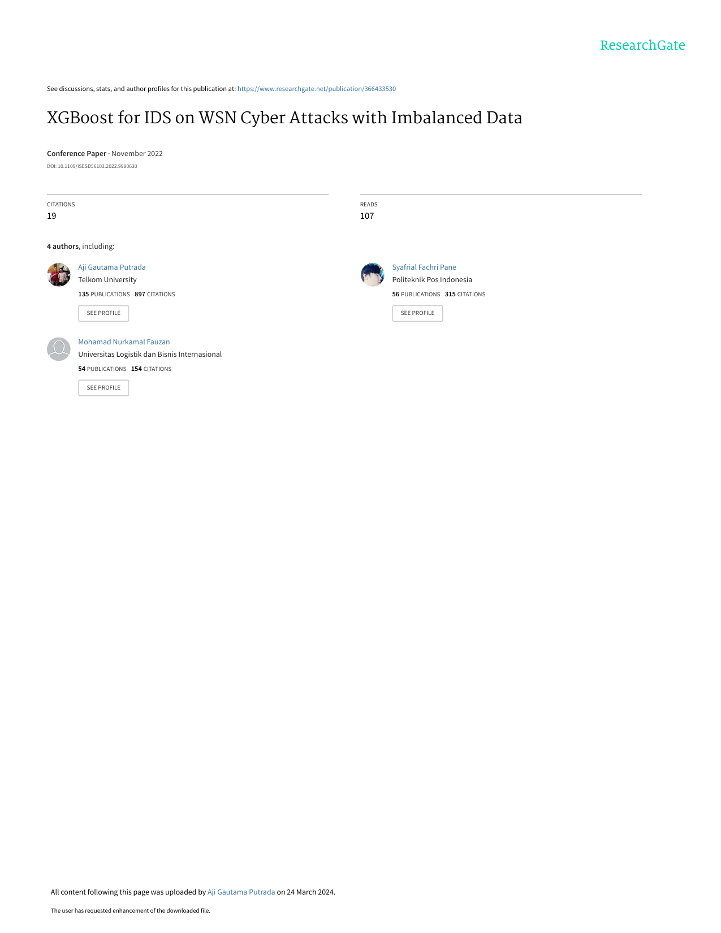Click Mohamad Nurkamal Fauzan's placeholder avatar
721x933 pixels.
(x=59, y=349)
